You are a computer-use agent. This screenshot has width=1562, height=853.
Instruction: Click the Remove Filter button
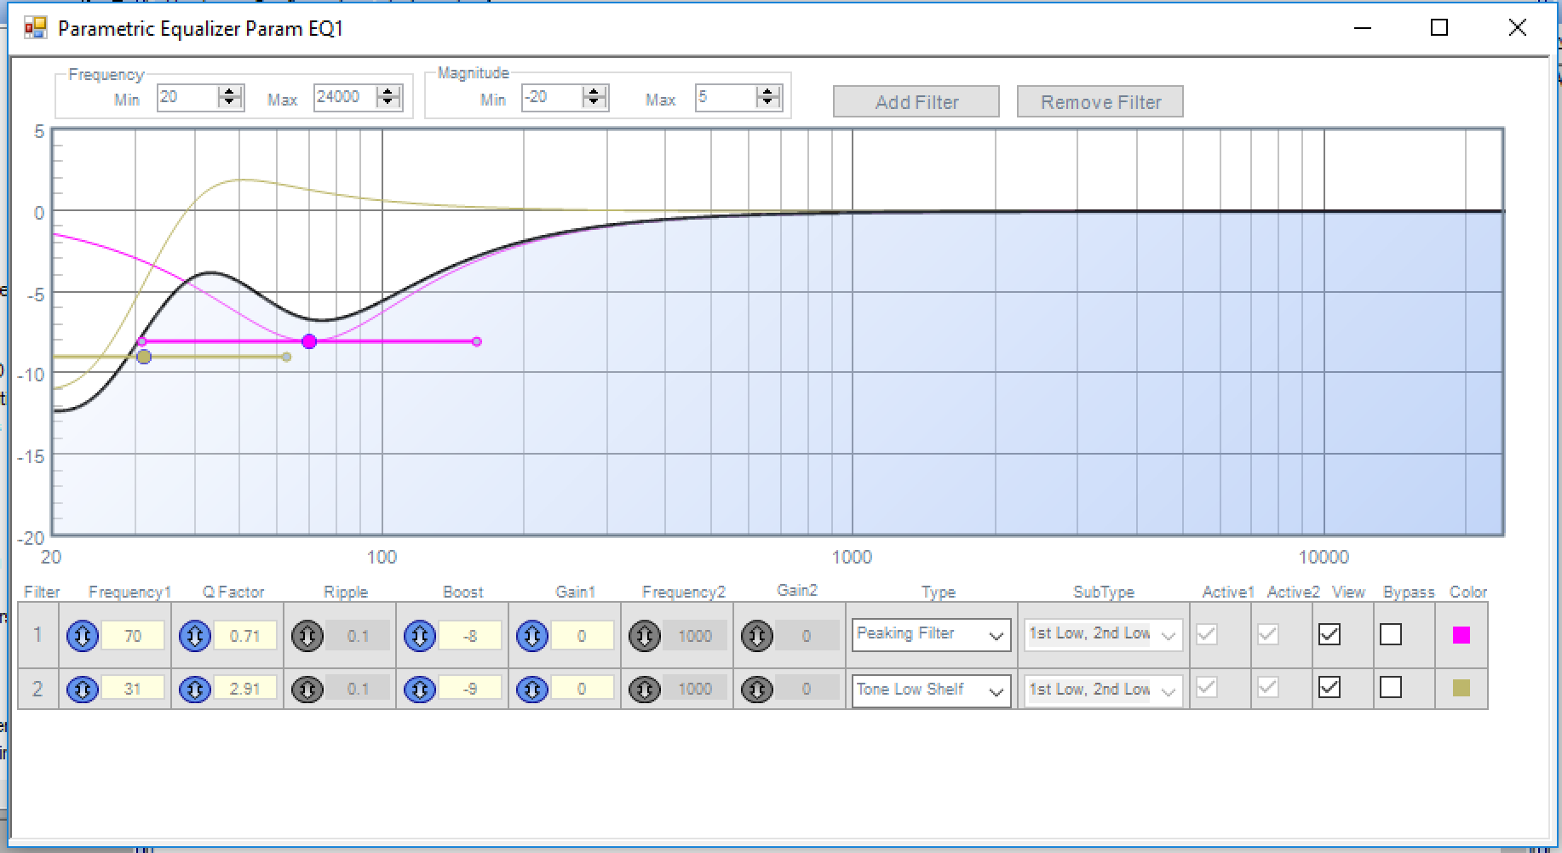(x=1100, y=102)
